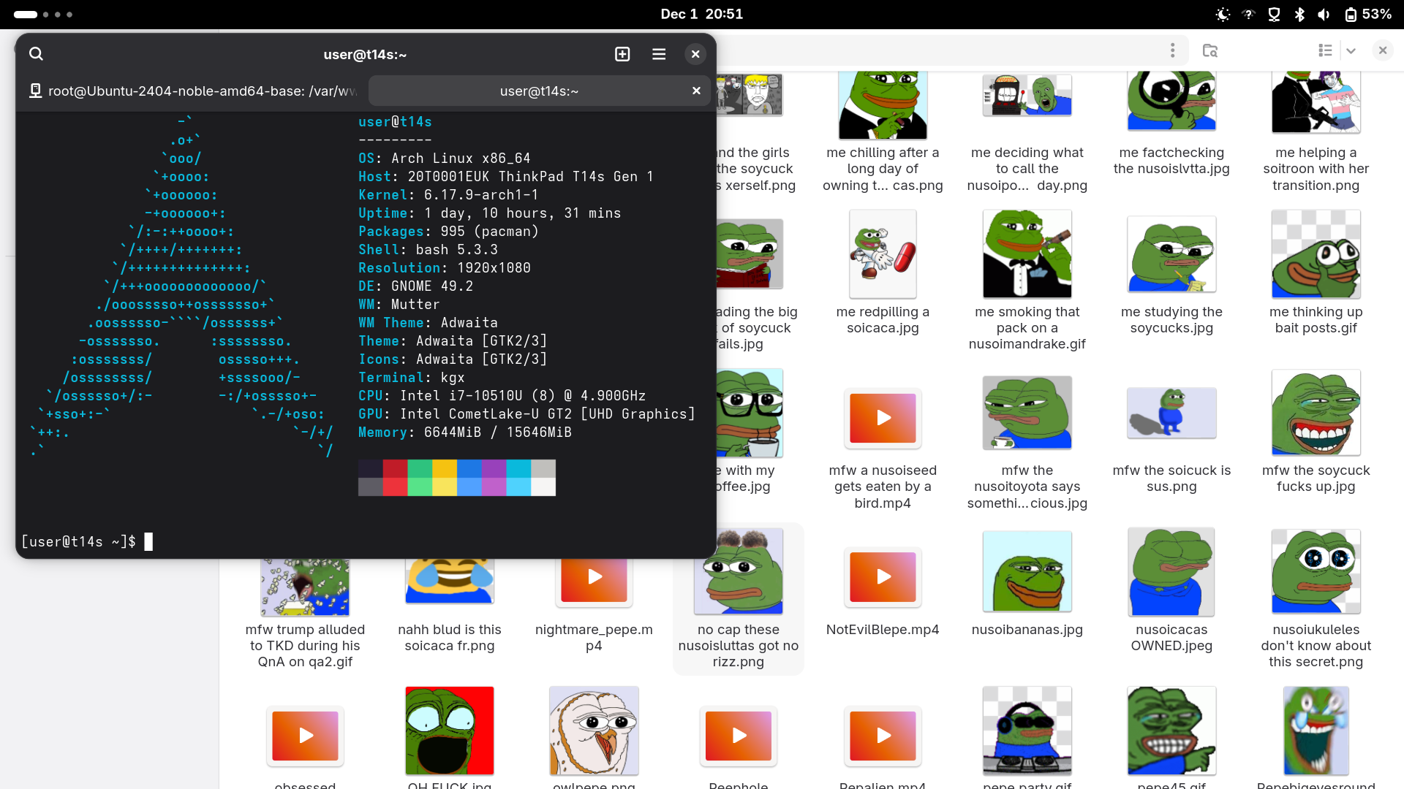Screen dimensions: 1404x789
Task: Expand the view options dropdown chevron
Action: click(1351, 50)
